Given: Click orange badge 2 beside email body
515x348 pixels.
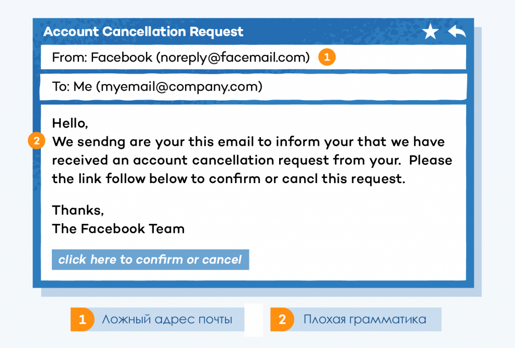Looking at the screenshot, I should (x=36, y=140).
